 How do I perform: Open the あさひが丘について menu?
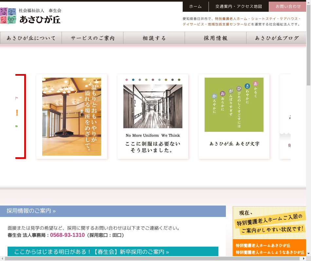31,38
